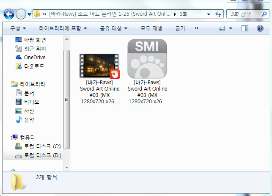The image size is (272, 196).
Task: Open Help with the question mark icon
Action: 260,28
